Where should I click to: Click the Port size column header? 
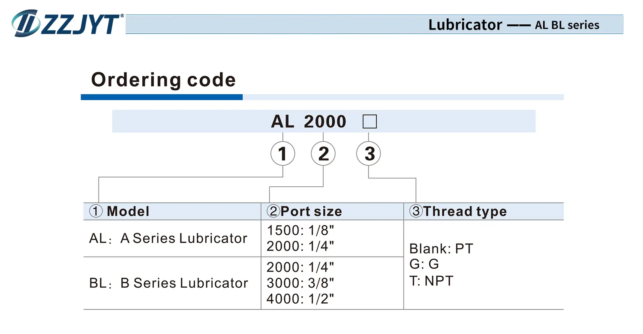(304, 211)
